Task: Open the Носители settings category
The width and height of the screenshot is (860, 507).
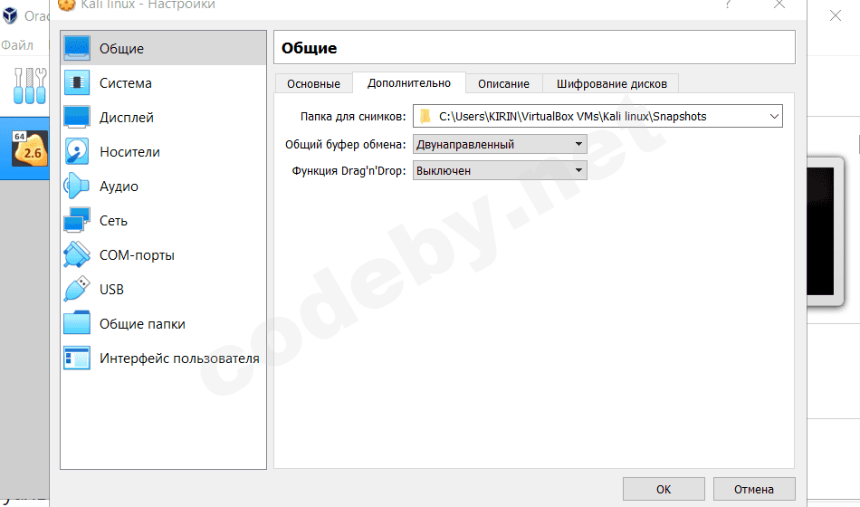Action: click(x=164, y=151)
